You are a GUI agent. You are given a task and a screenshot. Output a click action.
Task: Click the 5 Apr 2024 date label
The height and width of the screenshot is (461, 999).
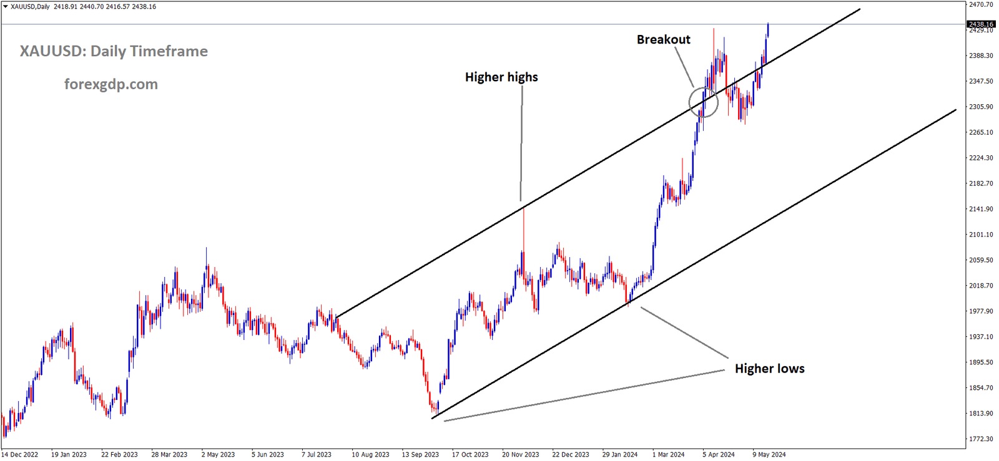[719, 455]
